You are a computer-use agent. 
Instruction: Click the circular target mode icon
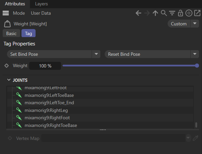pyautogui.click(x=189, y=13)
